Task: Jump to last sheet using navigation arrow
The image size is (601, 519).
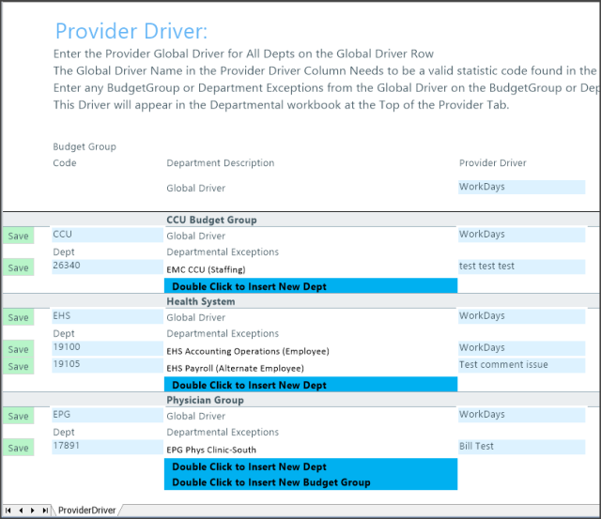Action: (45, 511)
